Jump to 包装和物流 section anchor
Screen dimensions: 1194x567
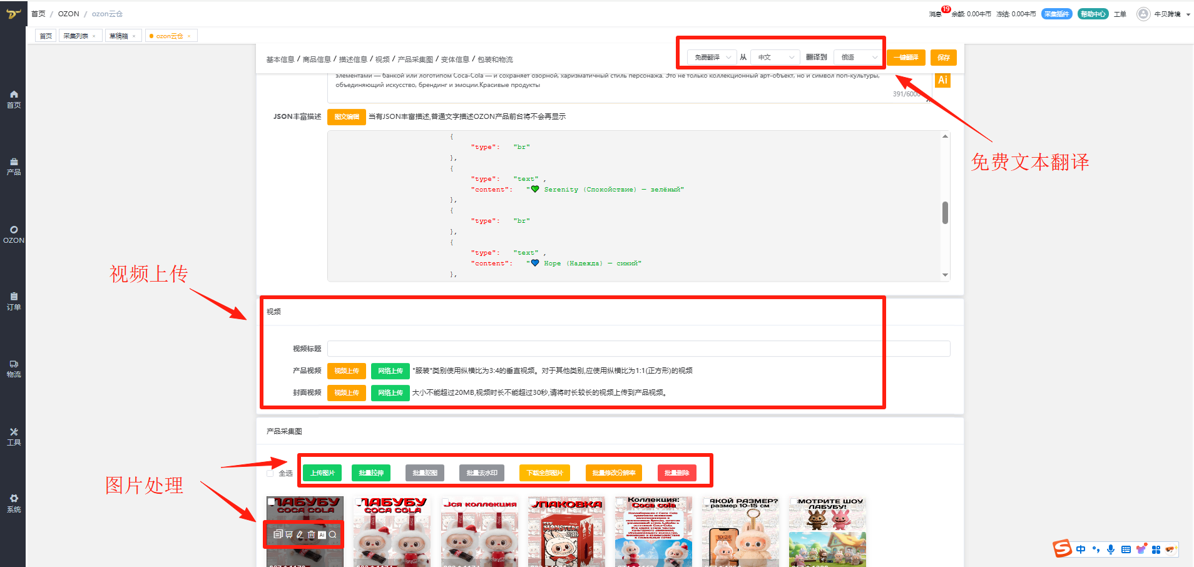point(496,59)
